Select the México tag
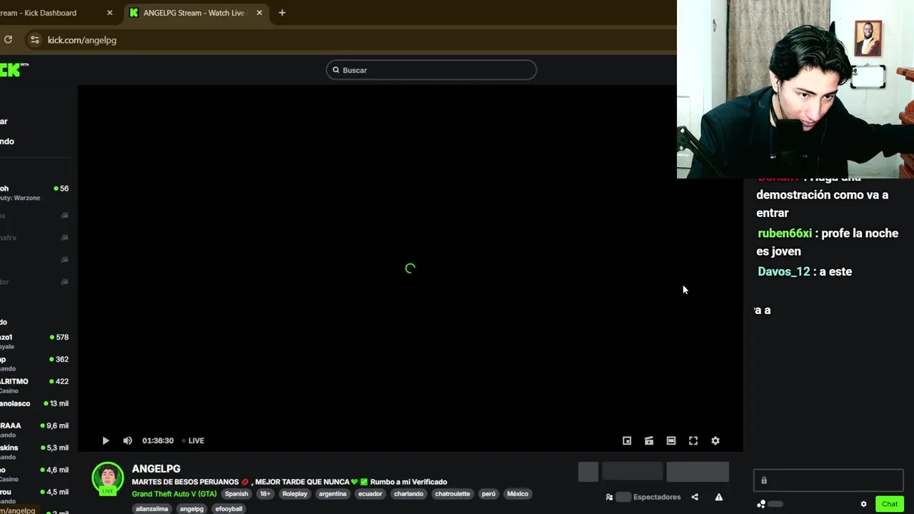This screenshot has height=514, width=914. (518, 494)
